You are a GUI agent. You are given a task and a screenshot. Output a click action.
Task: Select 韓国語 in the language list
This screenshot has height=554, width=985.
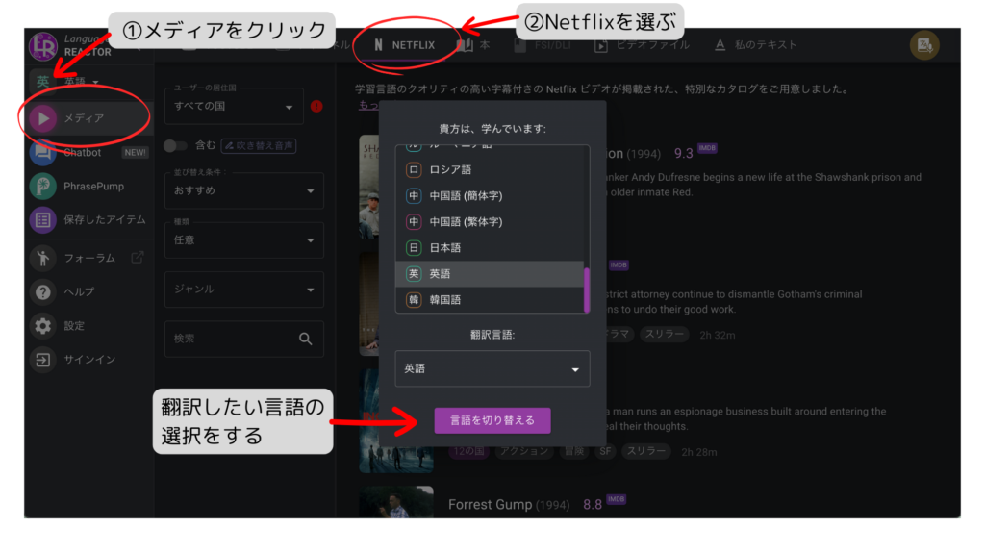point(490,300)
